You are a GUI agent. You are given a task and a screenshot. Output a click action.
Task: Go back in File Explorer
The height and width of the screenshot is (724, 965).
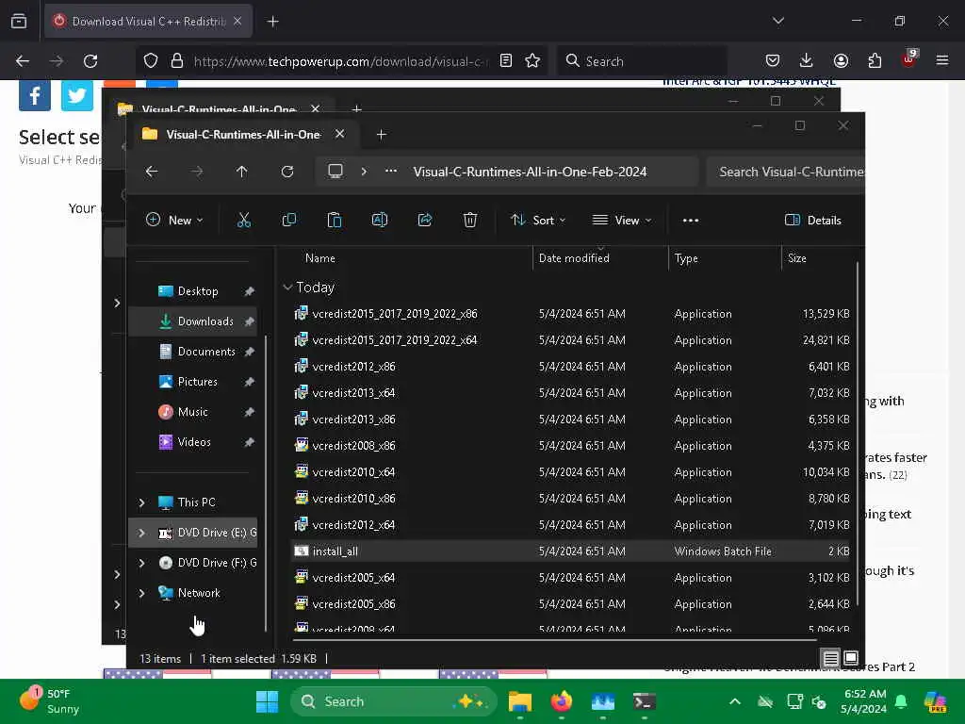(152, 172)
